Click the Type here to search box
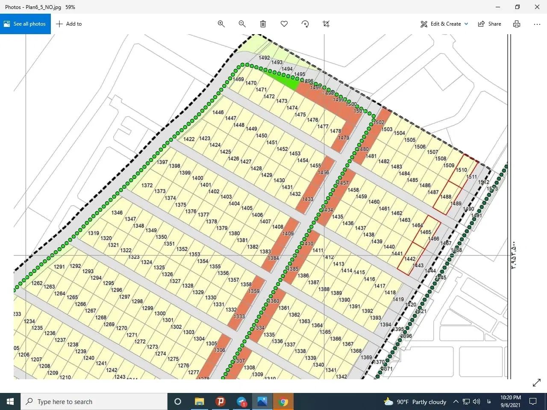The width and height of the screenshot is (547, 410). pos(94,401)
